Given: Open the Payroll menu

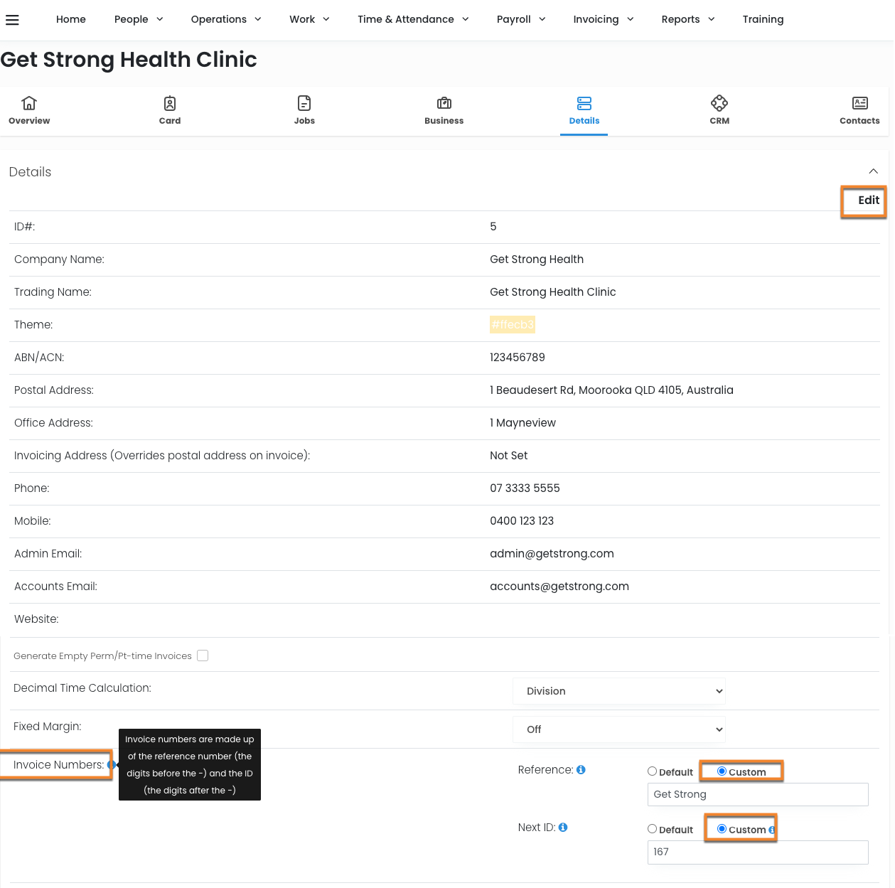Looking at the screenshot, I should click(521, 19).
